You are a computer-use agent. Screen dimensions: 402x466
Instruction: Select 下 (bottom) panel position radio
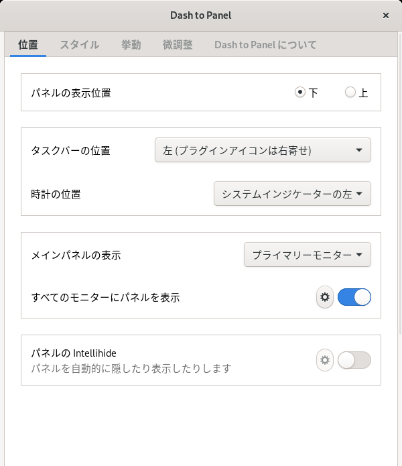click(x=300, y=92)
